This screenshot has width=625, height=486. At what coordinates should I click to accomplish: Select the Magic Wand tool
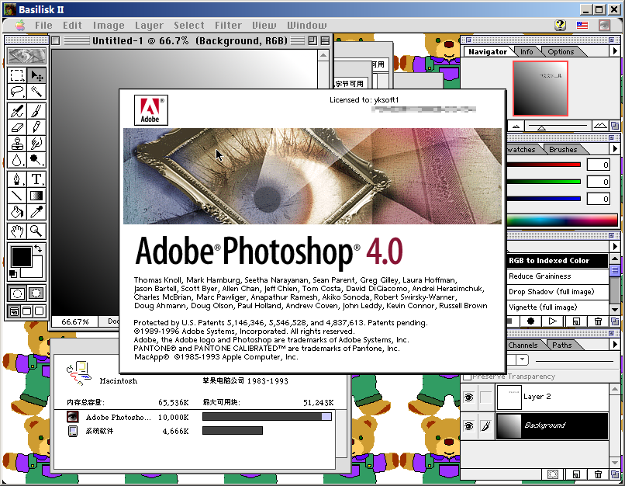click(35, 90)
